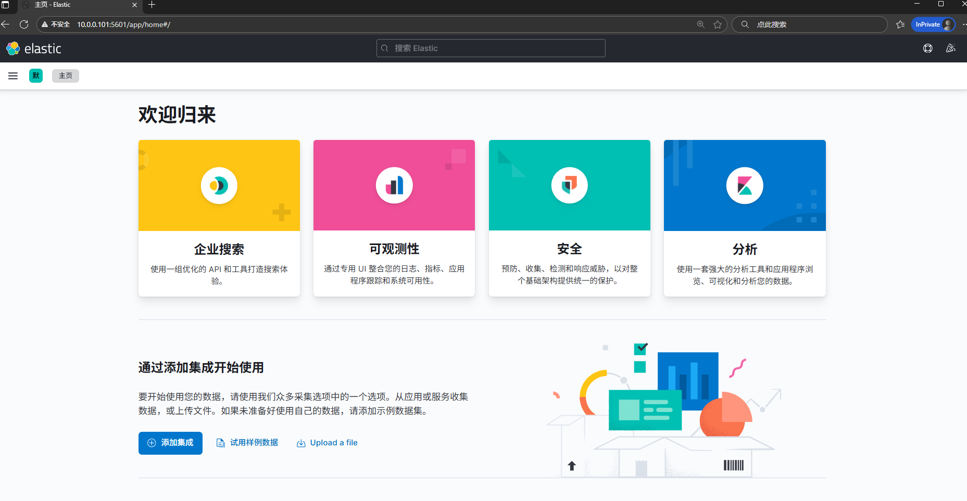Click the Enterprise Search logo icon
The height and width of the screenshot is (501, 967).
tap(219, 185)
